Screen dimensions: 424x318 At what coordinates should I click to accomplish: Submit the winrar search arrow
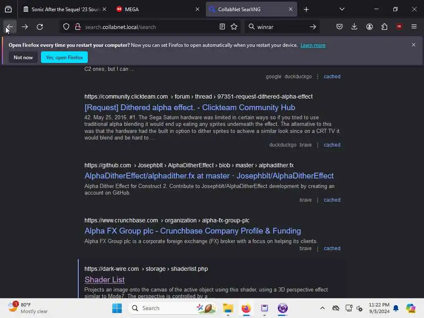coord(313,27)
